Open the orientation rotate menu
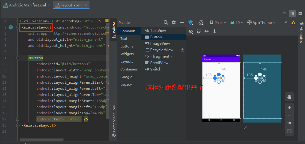 pos(201,23)
